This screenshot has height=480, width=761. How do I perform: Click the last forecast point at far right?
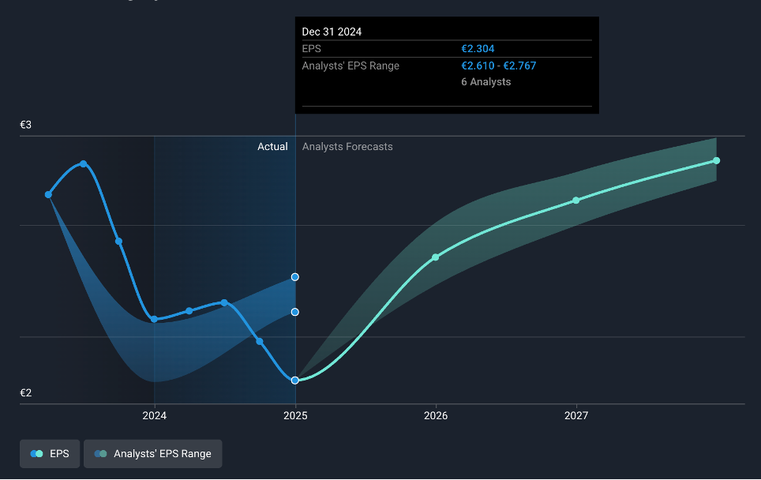tap(716, 160)
